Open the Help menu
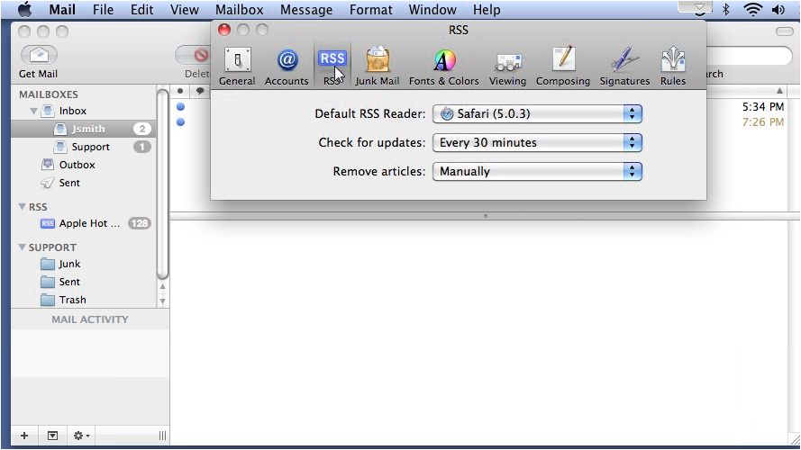This screenshot has height=450, width=801. coord(487,9)
